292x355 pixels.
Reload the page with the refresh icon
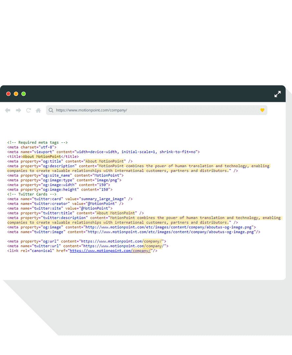[29, 110]
